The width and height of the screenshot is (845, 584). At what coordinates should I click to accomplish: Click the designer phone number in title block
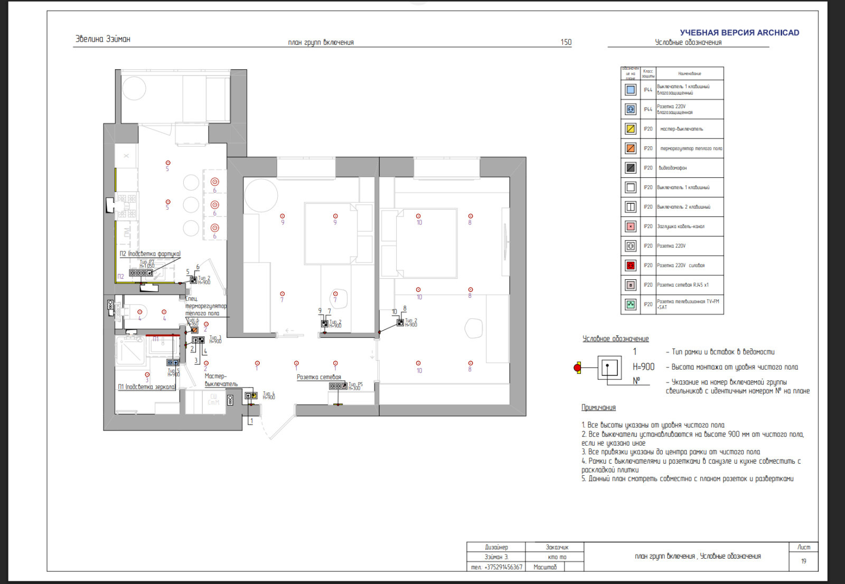coord(496,567)
